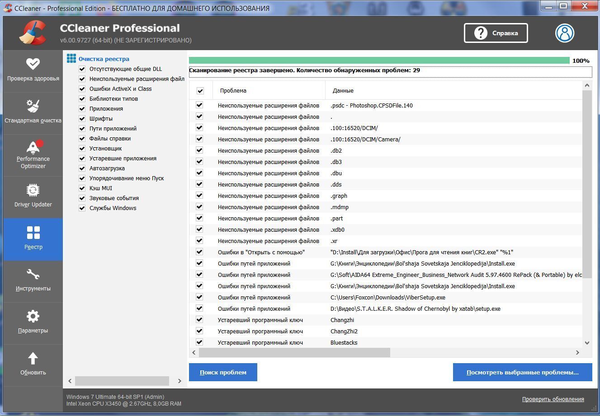Screen dimensions: 600x416
Task: Select Упорядочивание меню Пуск tree item
Action: point(127,178)
